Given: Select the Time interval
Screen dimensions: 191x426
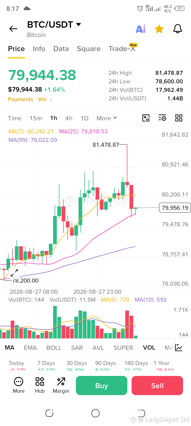Looking at the screenshot, I should click(15, 118).
